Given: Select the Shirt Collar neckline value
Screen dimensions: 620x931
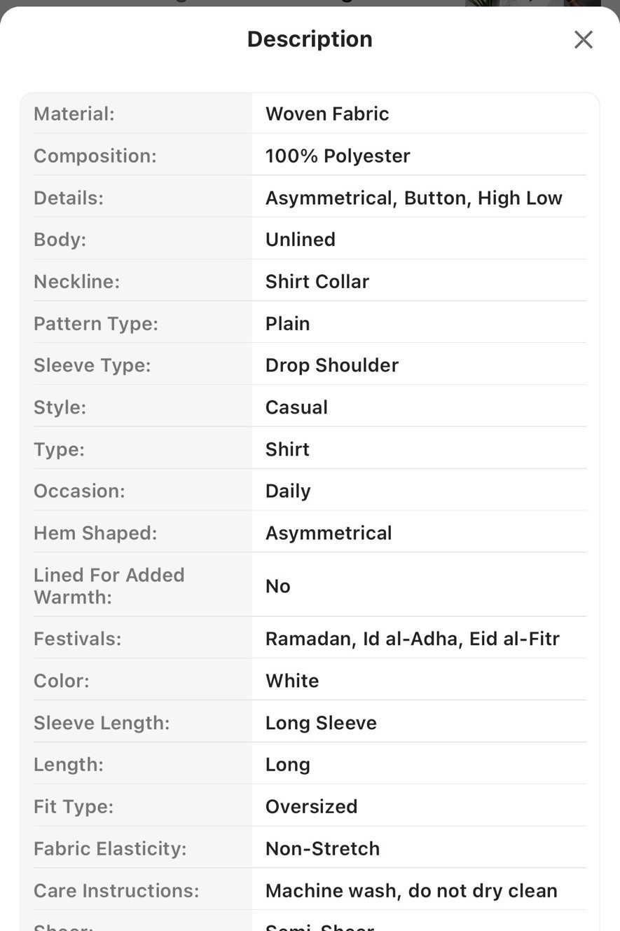Looking at the screenshot, I should pyautogui.click(x=317, y=282).
